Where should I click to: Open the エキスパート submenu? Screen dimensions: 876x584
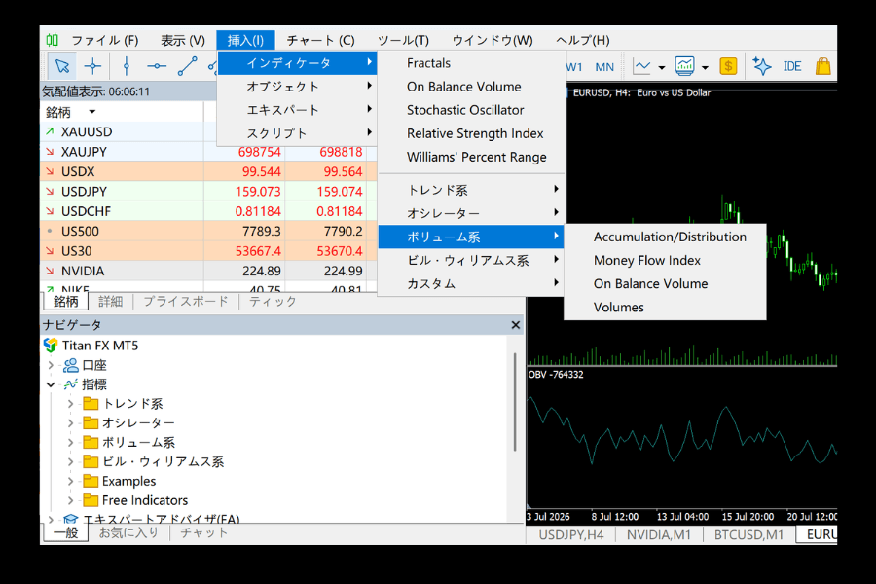(297, 110)
